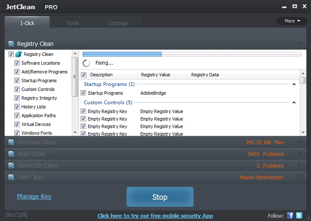Click the BlueSprig logo
The image size is (311, 221).
(17, 215)
